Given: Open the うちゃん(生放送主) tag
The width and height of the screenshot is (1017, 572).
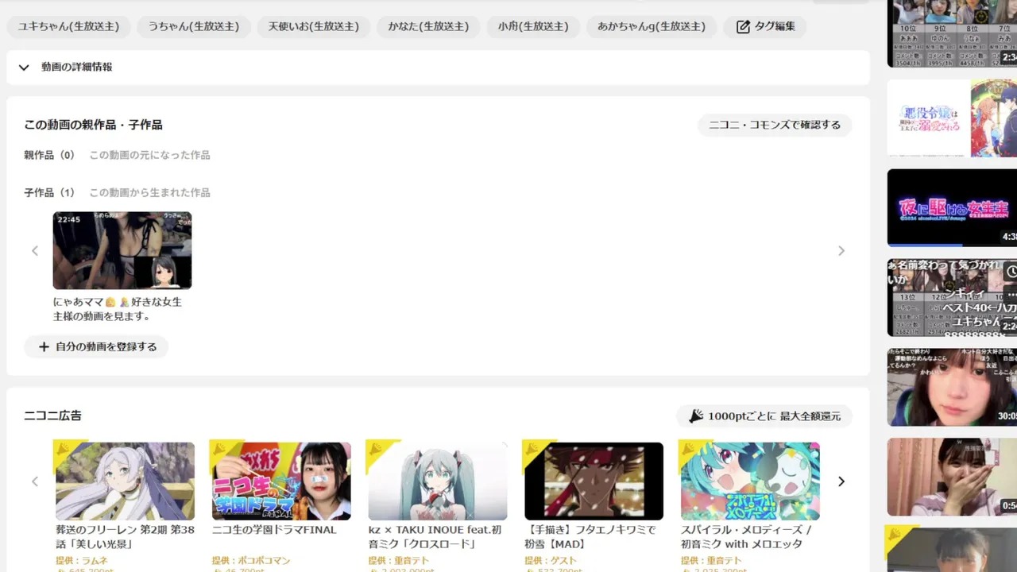Looking at the screenshot, I should [x=194, y=26].
